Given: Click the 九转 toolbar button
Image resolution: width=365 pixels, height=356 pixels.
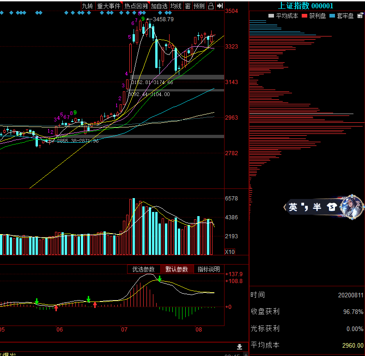Looking at the screenshot, I should [x=87, y=6].
